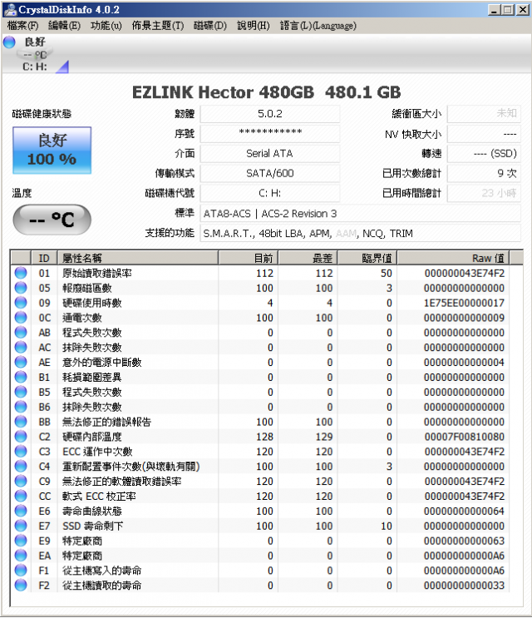Select the 硬碟內部溫度 attribute name
The width and height of the screenshot is (532, 618).
click(92, 437)
